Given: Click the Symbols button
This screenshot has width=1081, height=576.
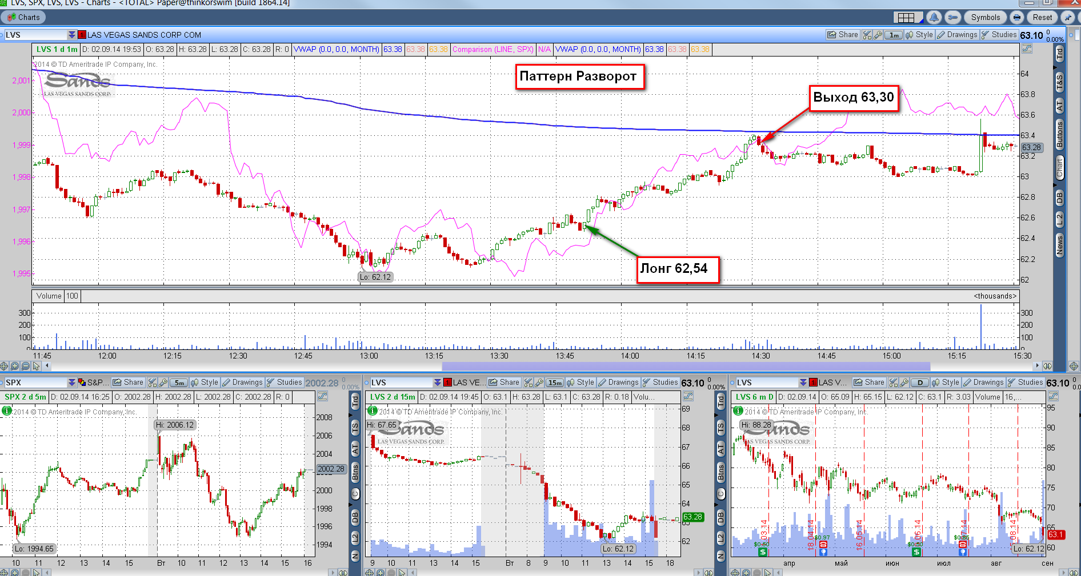Looking at the screenshot, I should tap(985, 17).
